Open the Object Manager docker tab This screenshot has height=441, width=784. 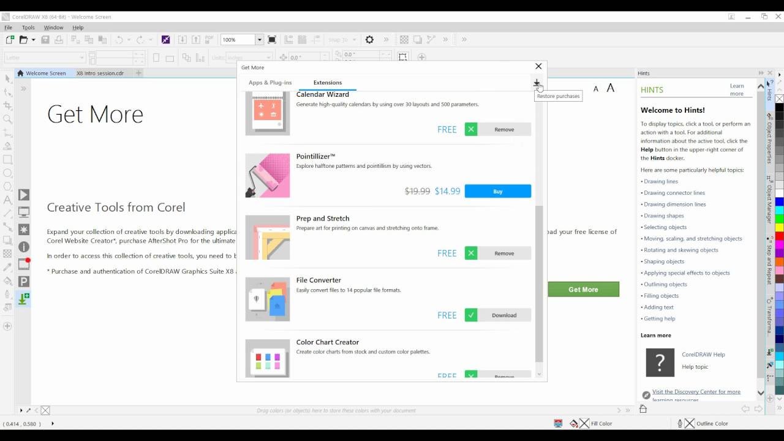tap(770, 201)
